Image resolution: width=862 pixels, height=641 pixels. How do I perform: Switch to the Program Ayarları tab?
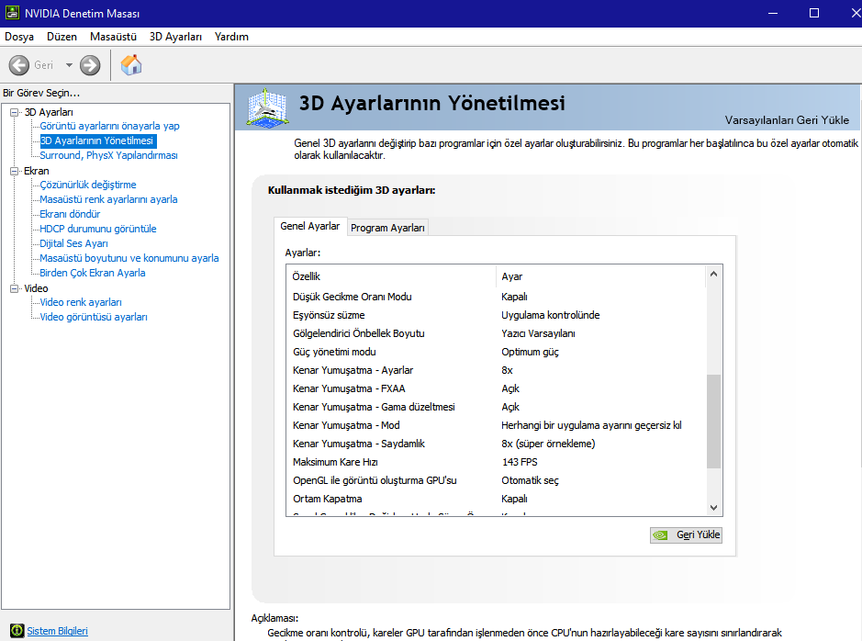click(387, 228)
